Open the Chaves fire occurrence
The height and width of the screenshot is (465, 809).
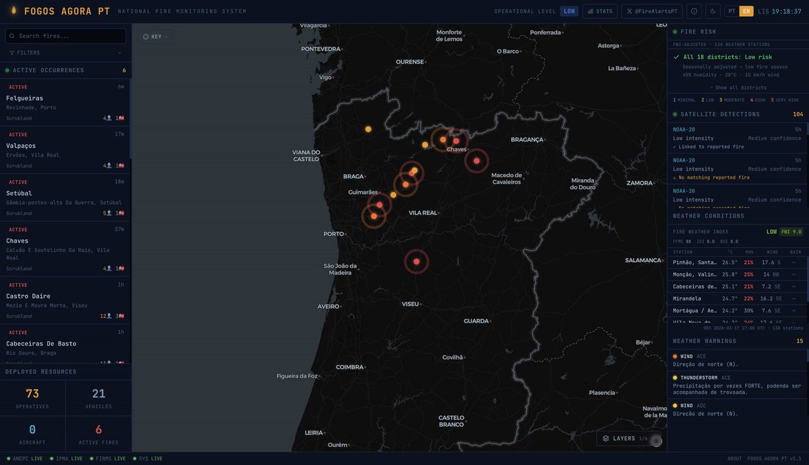point(65,249)
